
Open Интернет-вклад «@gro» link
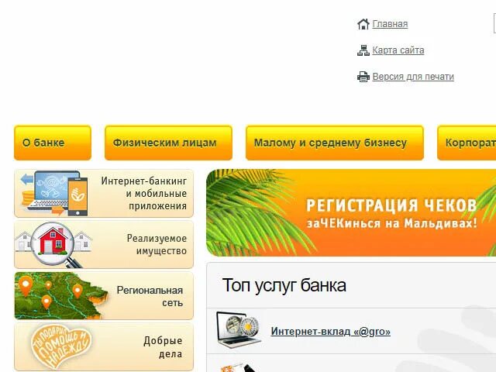331,332
